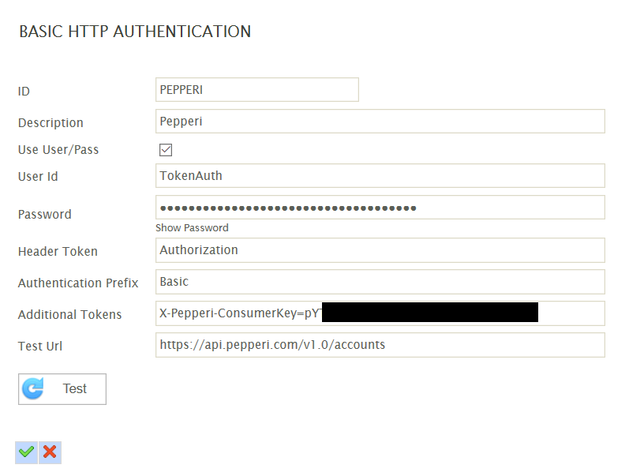Select the User Id field with TokenAuth
The width and height of the screenshot is (629, 476).
click(380, 175)
